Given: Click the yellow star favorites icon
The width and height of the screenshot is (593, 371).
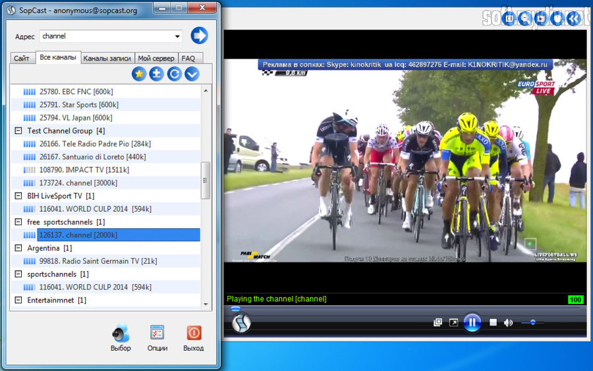Looking at the screenshot, I should [x=139, y=74].
